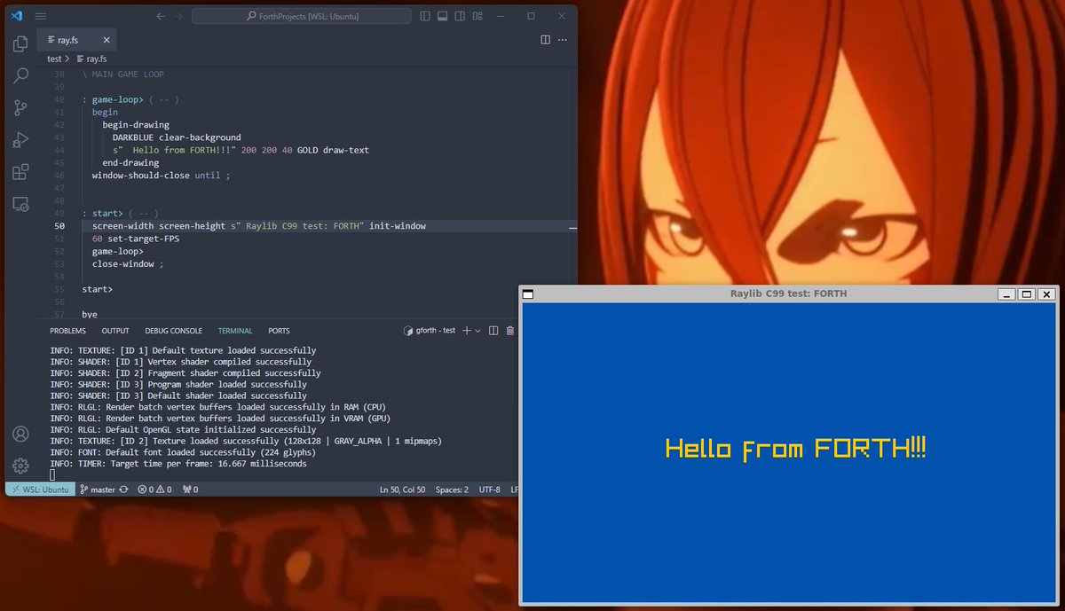The image size is (1065, 611).
Task: Click terminal line 'Target time per frame'
Action: click(179, 464)
